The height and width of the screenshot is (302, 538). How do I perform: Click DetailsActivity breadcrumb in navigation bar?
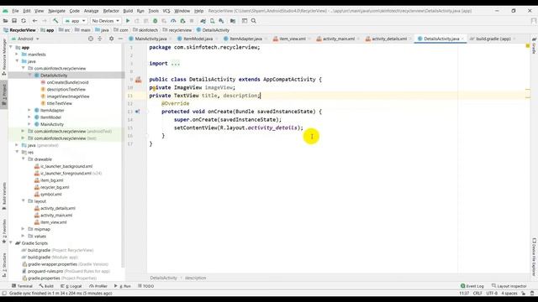click(213, 30)
